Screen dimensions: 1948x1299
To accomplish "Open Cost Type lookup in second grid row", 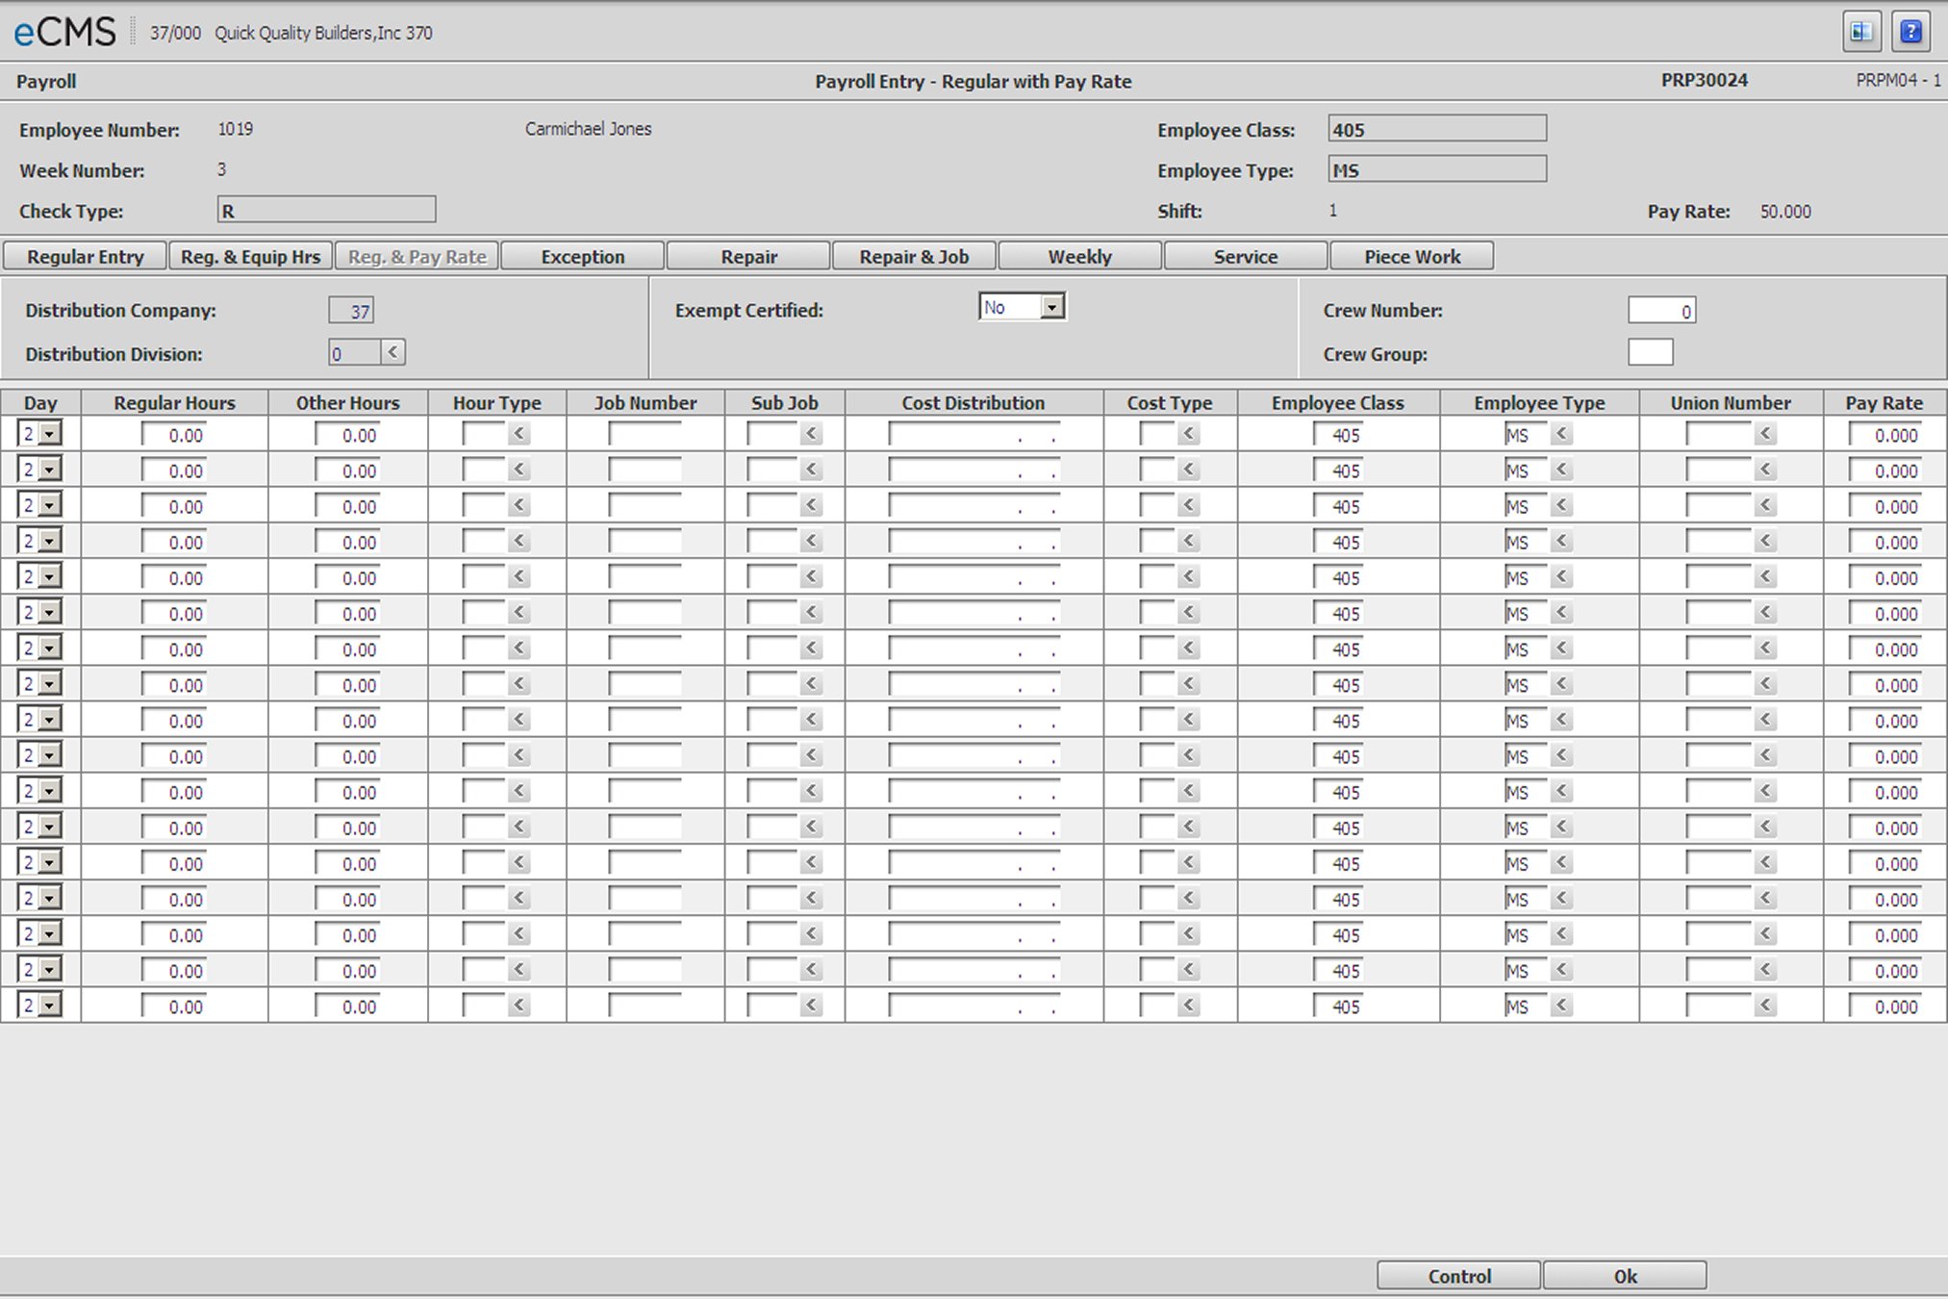I will coord(1189,470).
